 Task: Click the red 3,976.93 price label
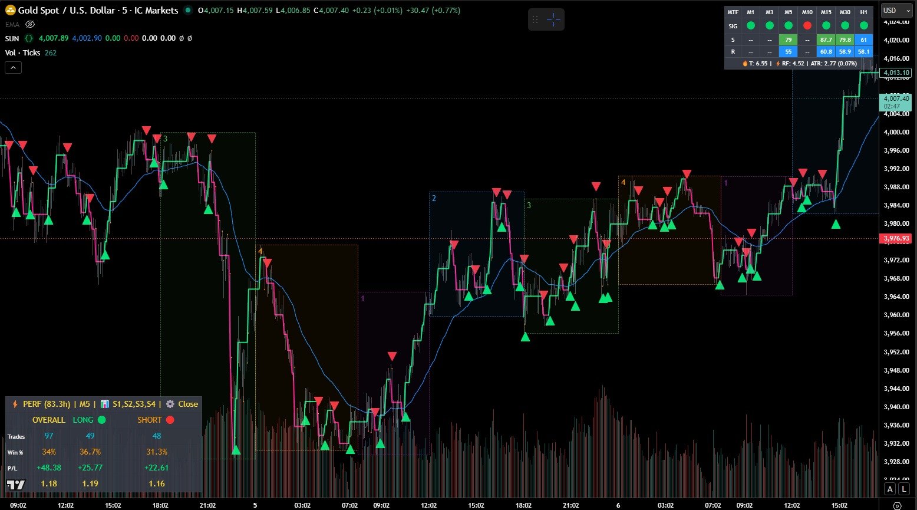[x=895, y=239]
